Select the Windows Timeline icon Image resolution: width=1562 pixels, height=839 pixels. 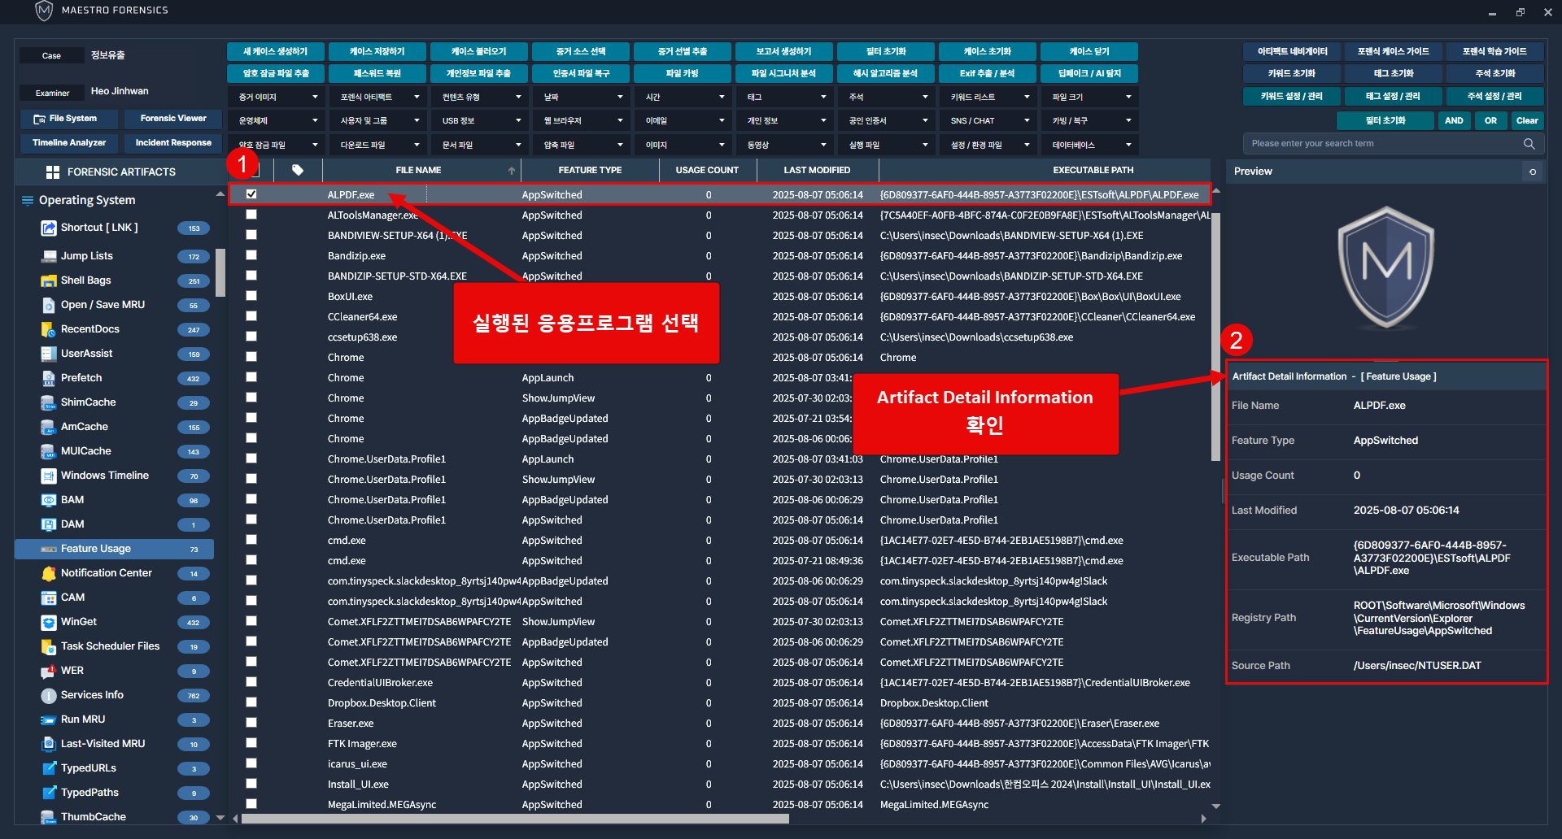click(48, 476)
